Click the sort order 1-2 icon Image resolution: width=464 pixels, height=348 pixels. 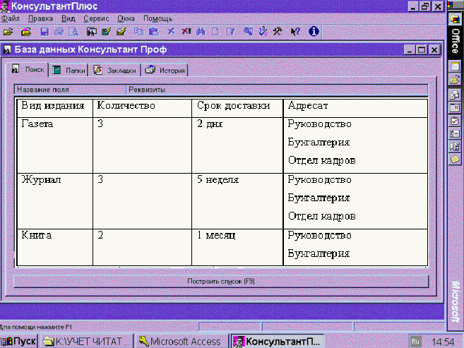tap(263, 31)
